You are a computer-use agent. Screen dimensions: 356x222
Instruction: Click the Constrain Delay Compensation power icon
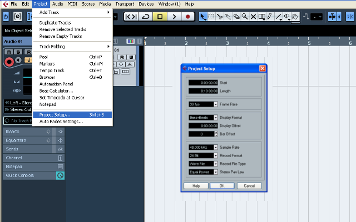pyautogui.click(x=6, y=17)
